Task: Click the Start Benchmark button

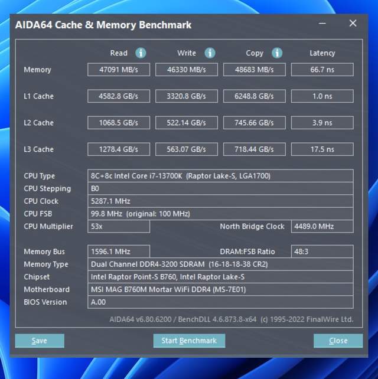Action: coord(189,341)
